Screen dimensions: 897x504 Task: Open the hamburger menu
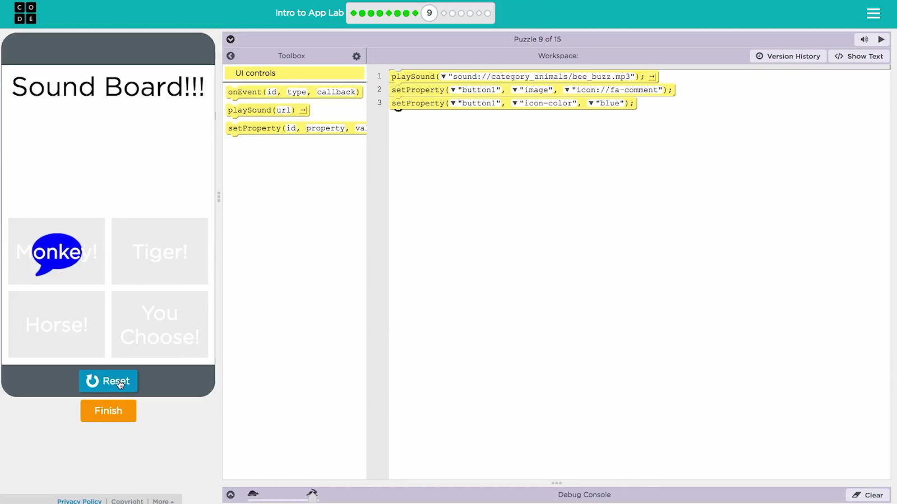pos(873,13)
